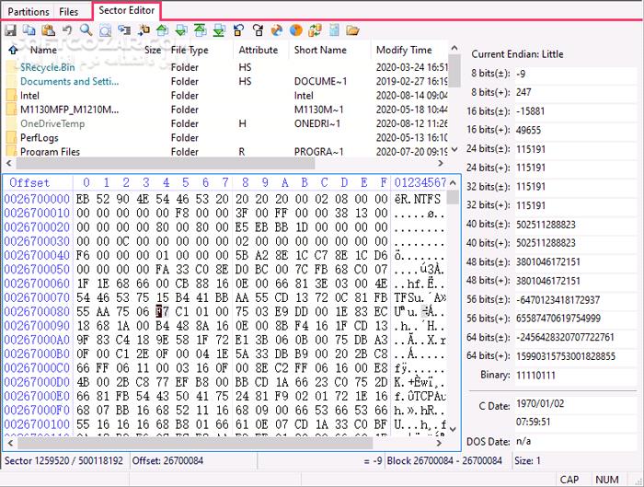
Task: Click the Find Hex search icon
Action: (x=105, y=30)
